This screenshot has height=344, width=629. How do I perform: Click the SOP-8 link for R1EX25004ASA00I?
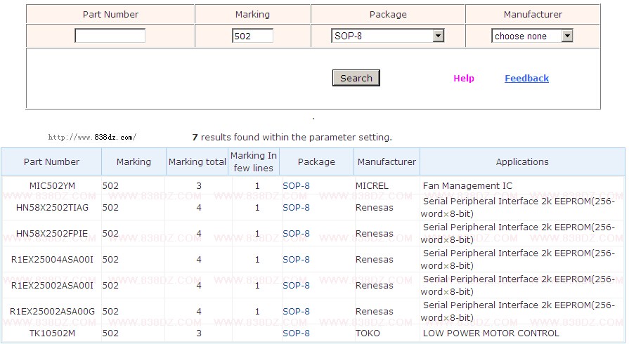coord(296,260)
